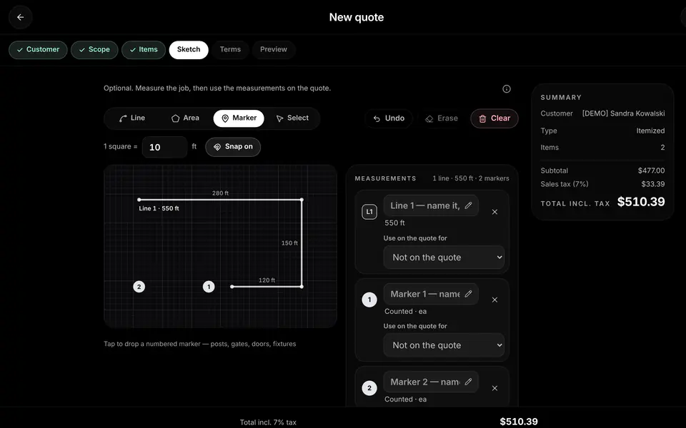
Task: Undo the last sketch action
Action: (x=389, y=118)
